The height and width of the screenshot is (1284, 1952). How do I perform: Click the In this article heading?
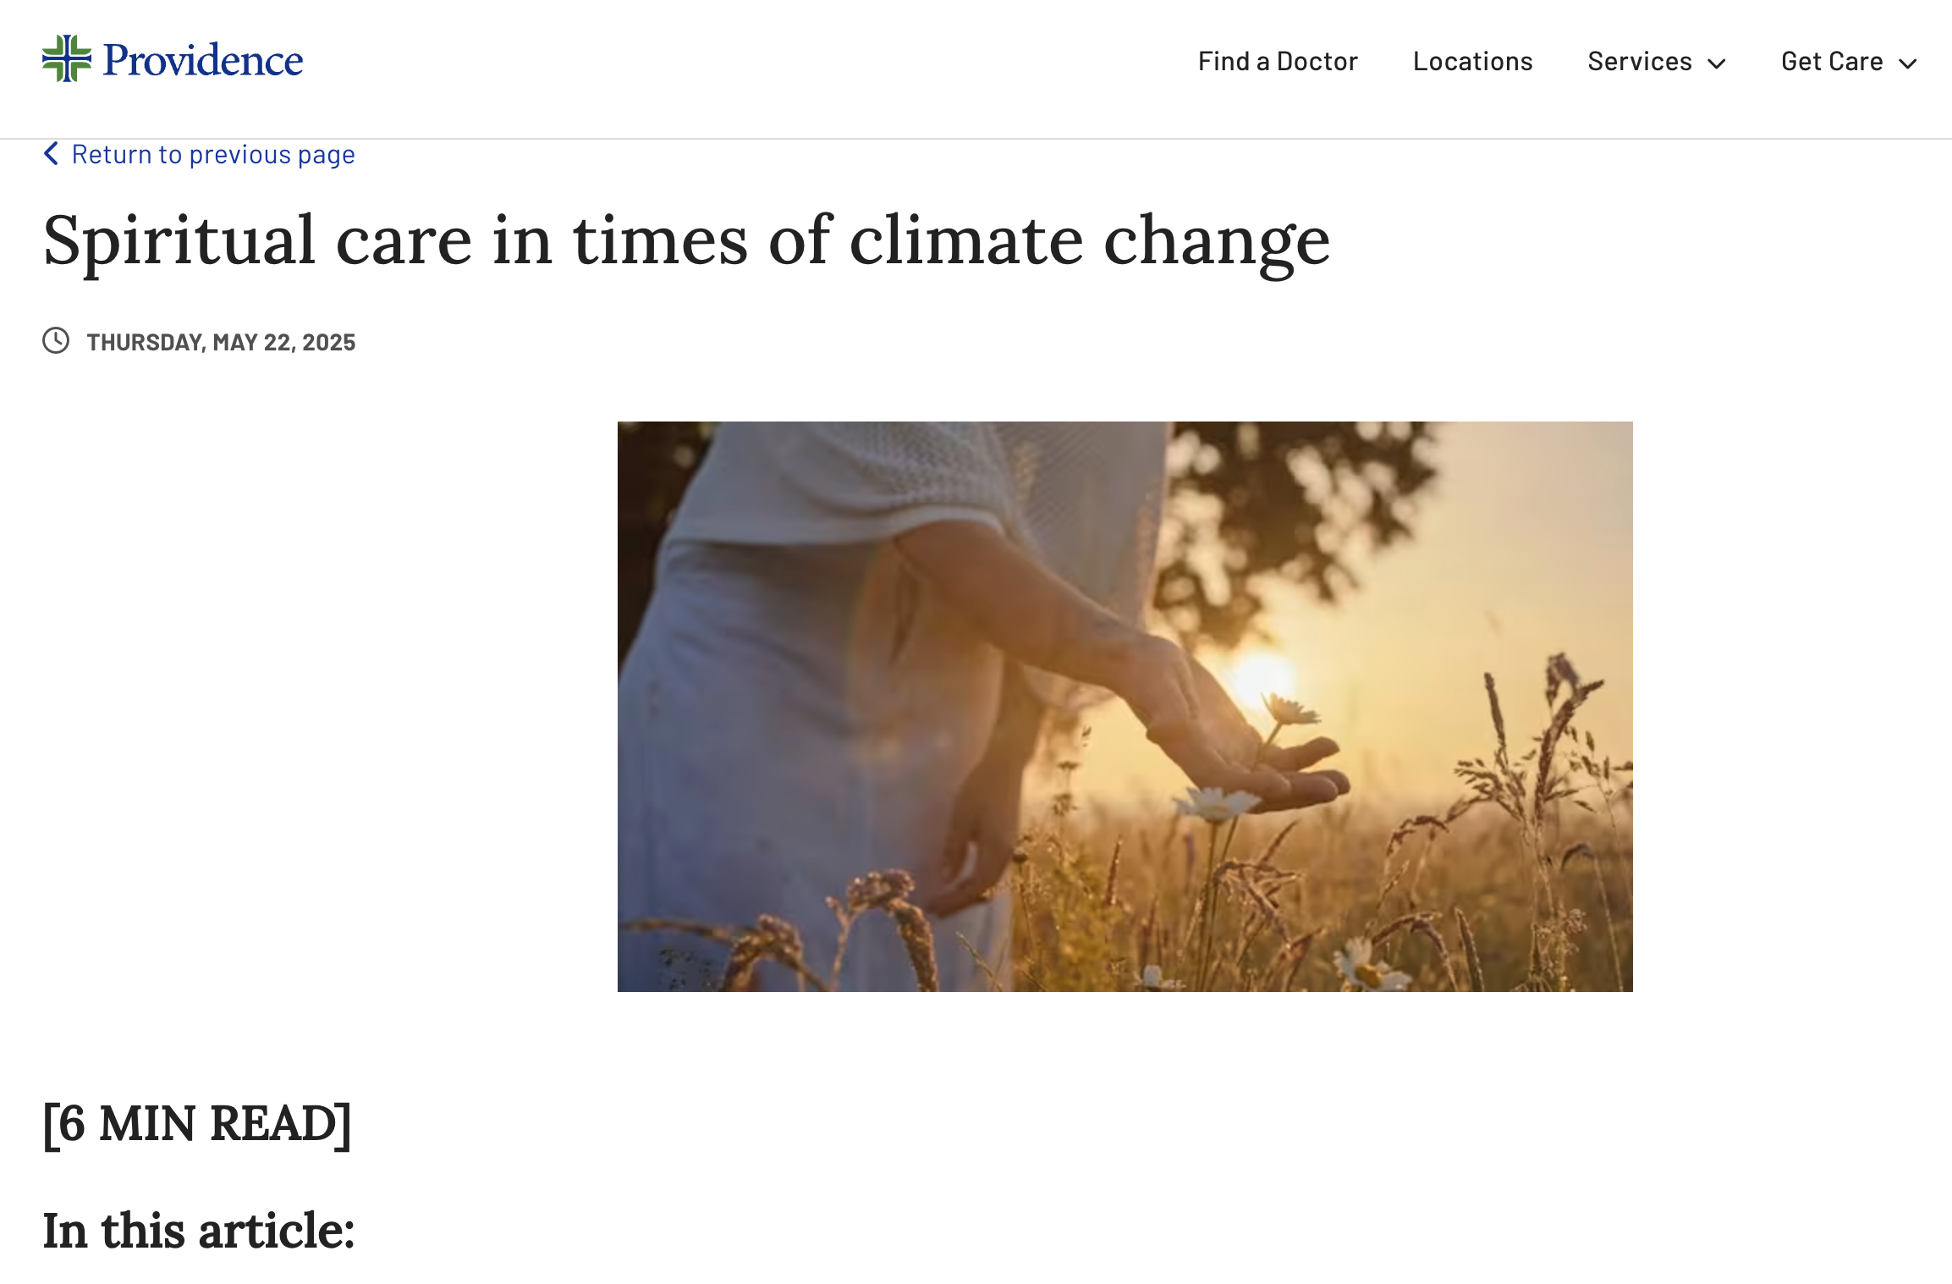199,1231
